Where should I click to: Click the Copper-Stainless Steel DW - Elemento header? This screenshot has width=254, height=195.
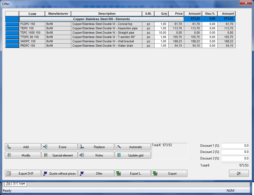101,19
